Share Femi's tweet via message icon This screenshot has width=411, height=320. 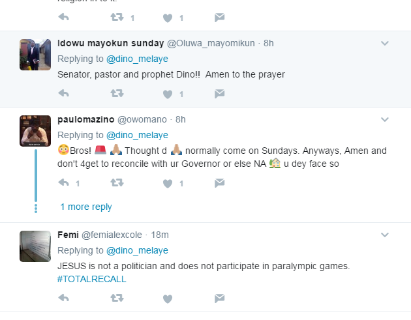click(x=220, y=298)
